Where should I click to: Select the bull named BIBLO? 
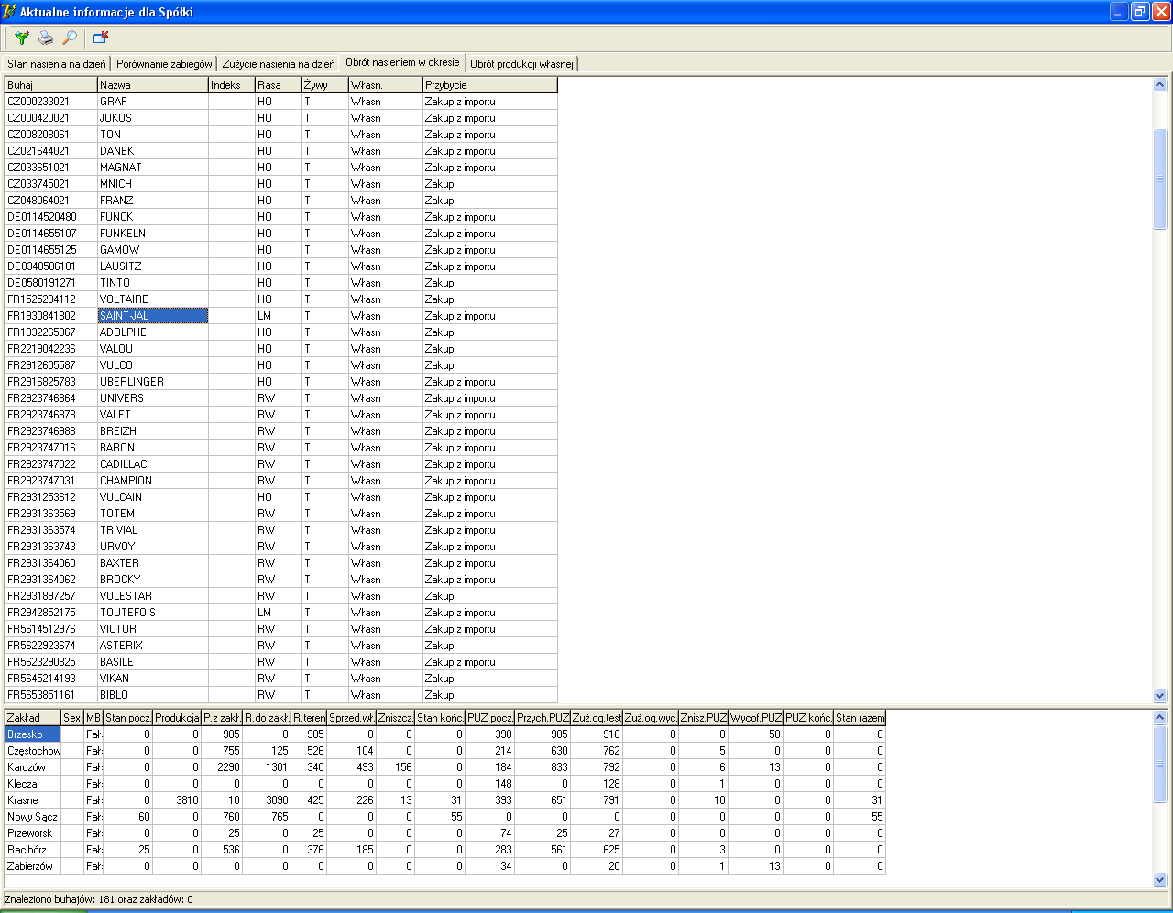tap(153, 695)
